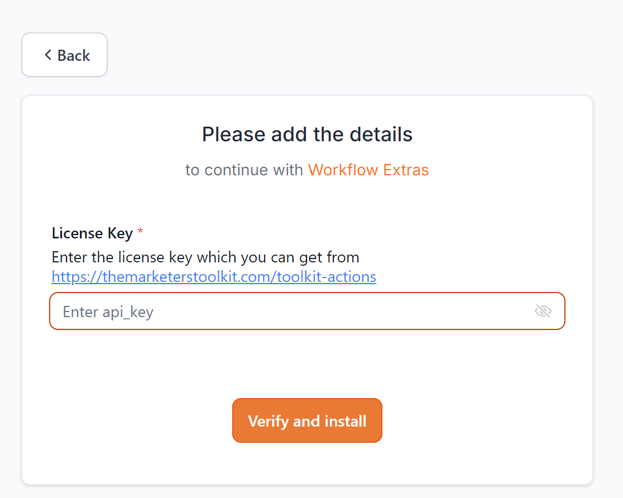Screen dimensions: 623x498
Task: Focus the Enter api_key input field
Action: pos(307,311)
